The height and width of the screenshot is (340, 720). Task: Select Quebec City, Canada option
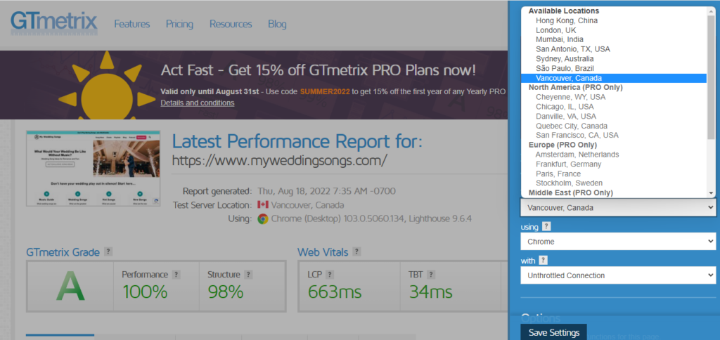613,126
